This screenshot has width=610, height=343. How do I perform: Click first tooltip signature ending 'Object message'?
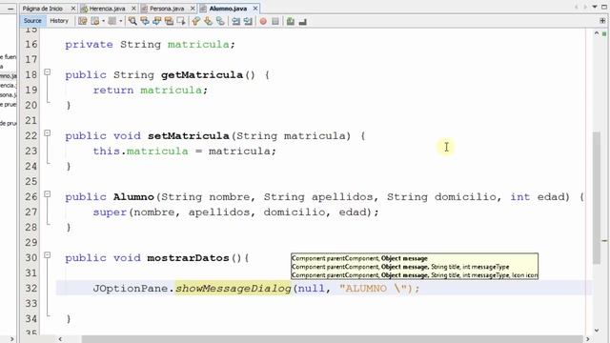(x=359, y=258)
